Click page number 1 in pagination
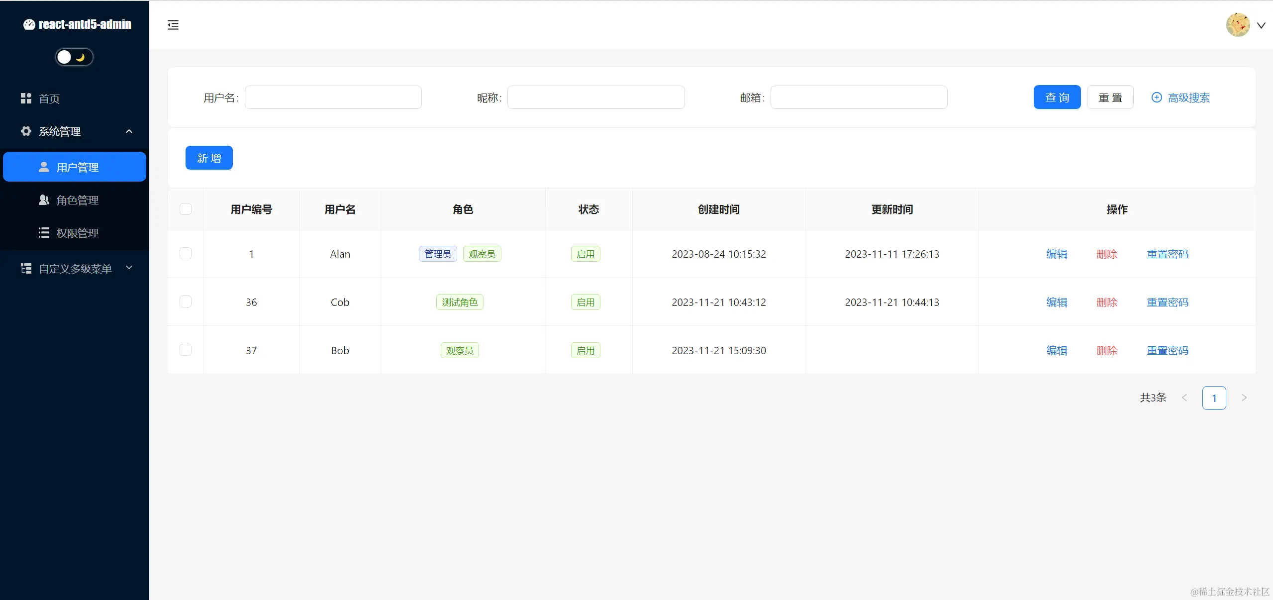Image resolution: width=1273 pixels, height=600 pixels. tap(1214, 398)
